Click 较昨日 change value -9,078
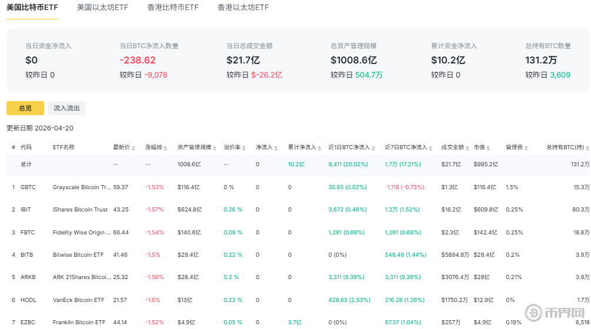Viewport: 591px width, 329px height. (x=156, y=75)
